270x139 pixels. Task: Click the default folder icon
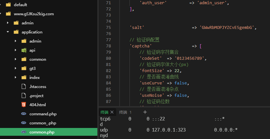point(8,5)
